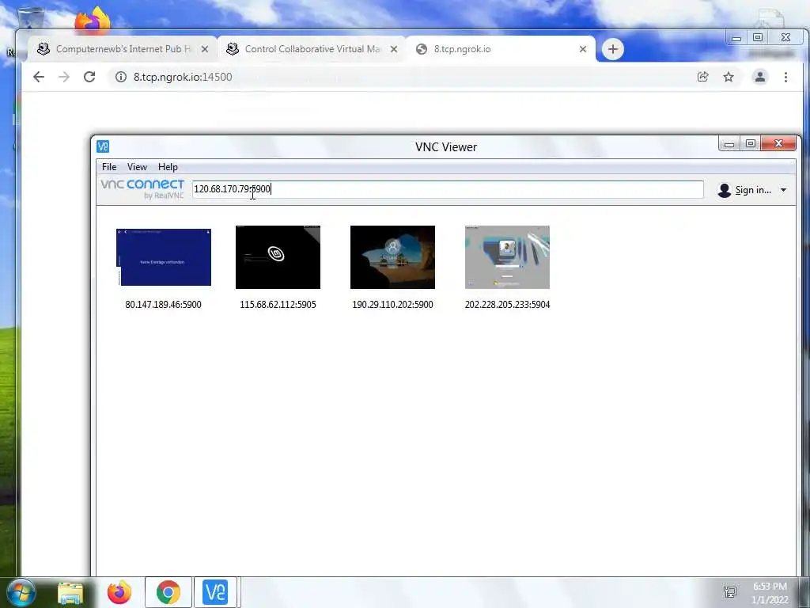810x608 pixels.
Task: Click the VNC Viewer title bar app icon
Action: [103, 146]
